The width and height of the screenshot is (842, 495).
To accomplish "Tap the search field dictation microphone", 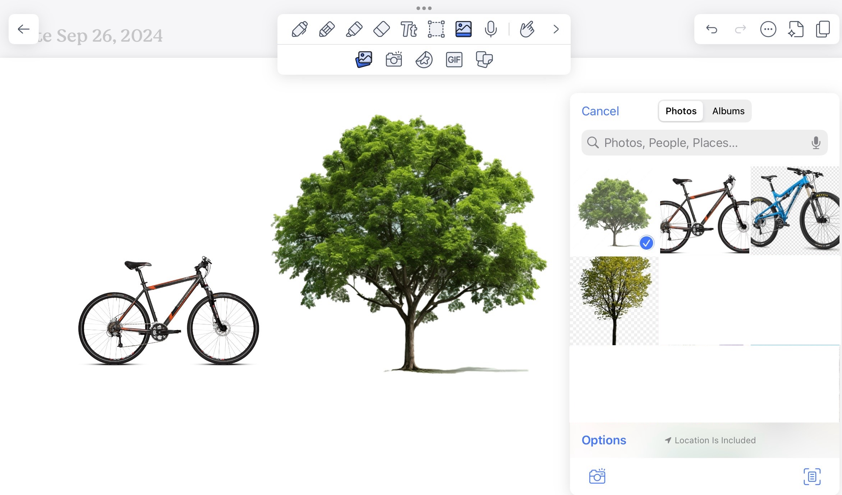I will (x=816, y=143).
